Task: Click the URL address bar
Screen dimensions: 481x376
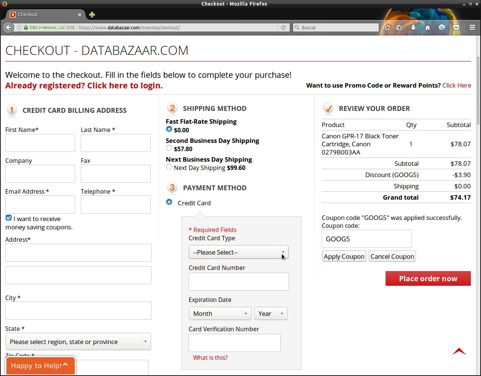Action: 177,27
